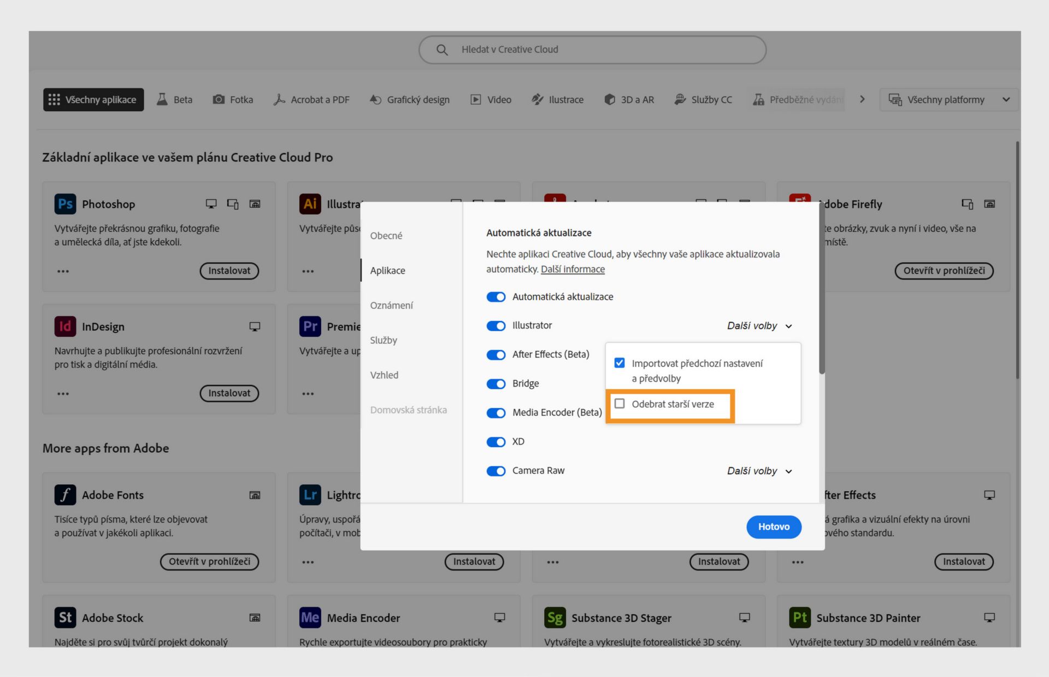
Task: Check the Odebrat starší verze checkbox
Action: point(620,404)
